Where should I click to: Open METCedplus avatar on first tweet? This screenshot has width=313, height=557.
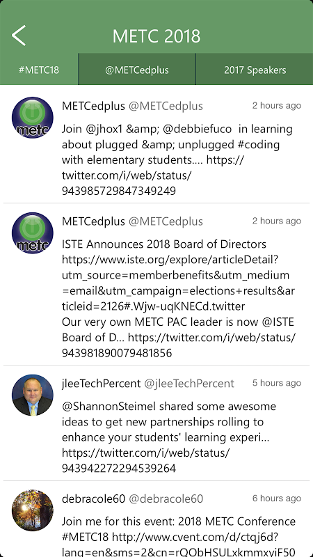(x=32, y=118)
